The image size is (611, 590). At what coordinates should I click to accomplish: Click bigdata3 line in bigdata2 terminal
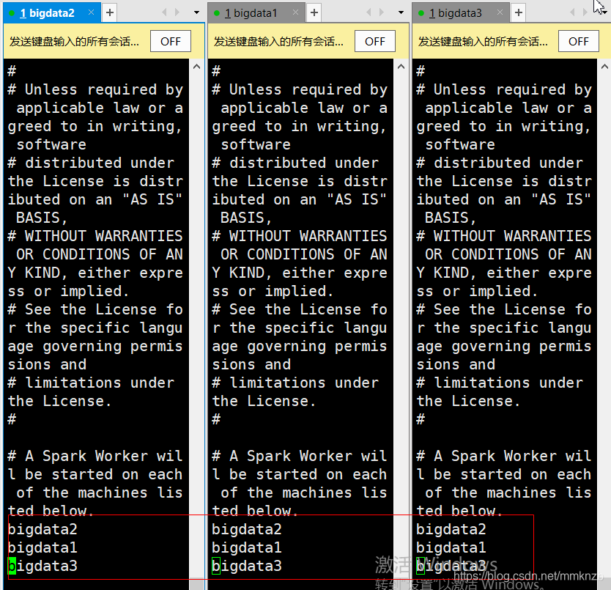click(43, 567)
